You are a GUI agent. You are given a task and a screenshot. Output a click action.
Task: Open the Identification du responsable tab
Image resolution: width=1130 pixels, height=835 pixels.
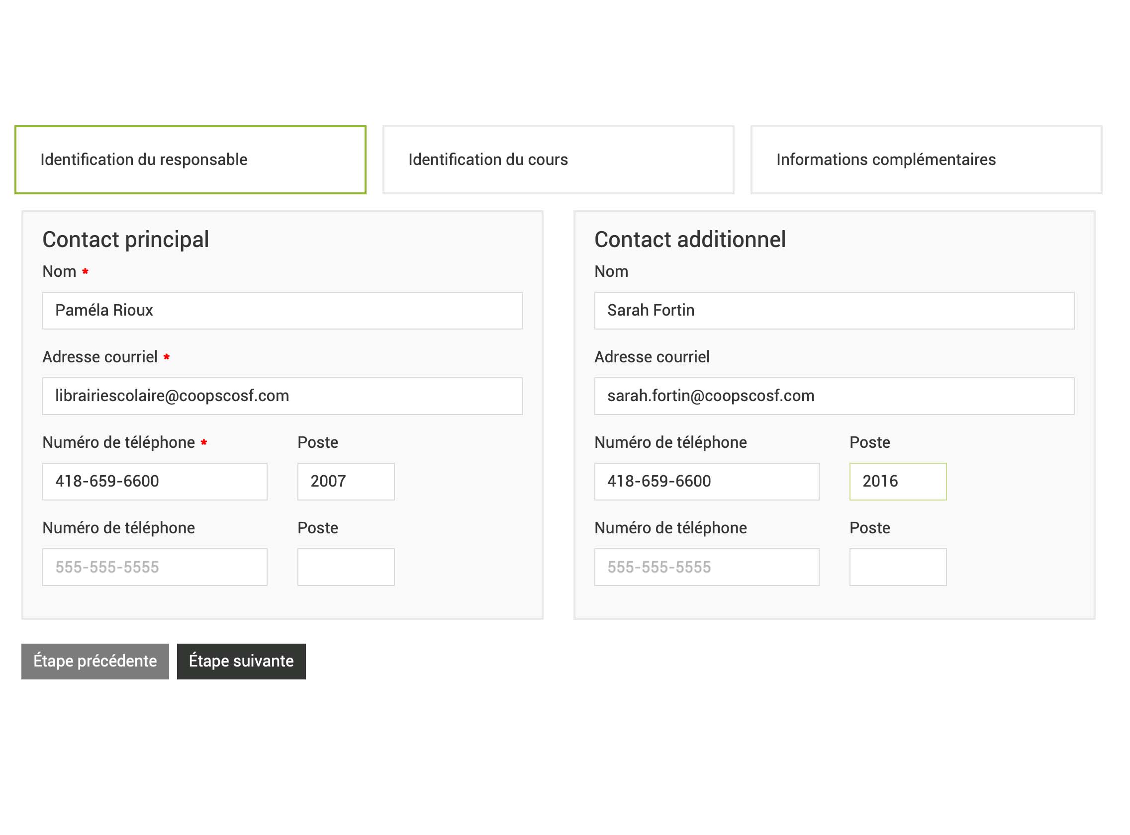tap(190, 160)
